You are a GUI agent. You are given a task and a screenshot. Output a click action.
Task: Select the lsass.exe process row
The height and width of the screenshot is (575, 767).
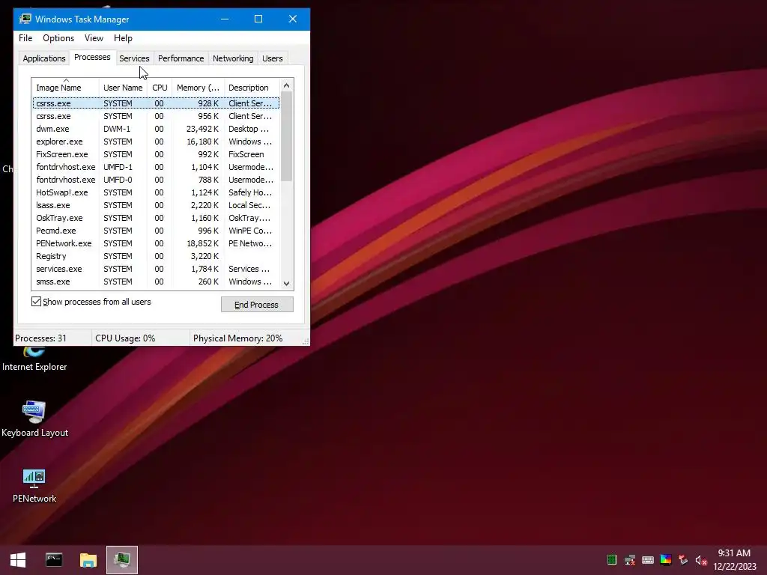click(156, 205)
